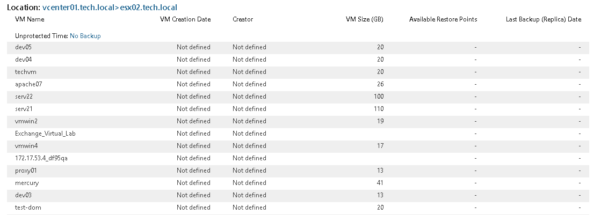Select the serv22 VM entry
Image resolution: width=601 pixels, height=215 pixels.
[24, 97]
